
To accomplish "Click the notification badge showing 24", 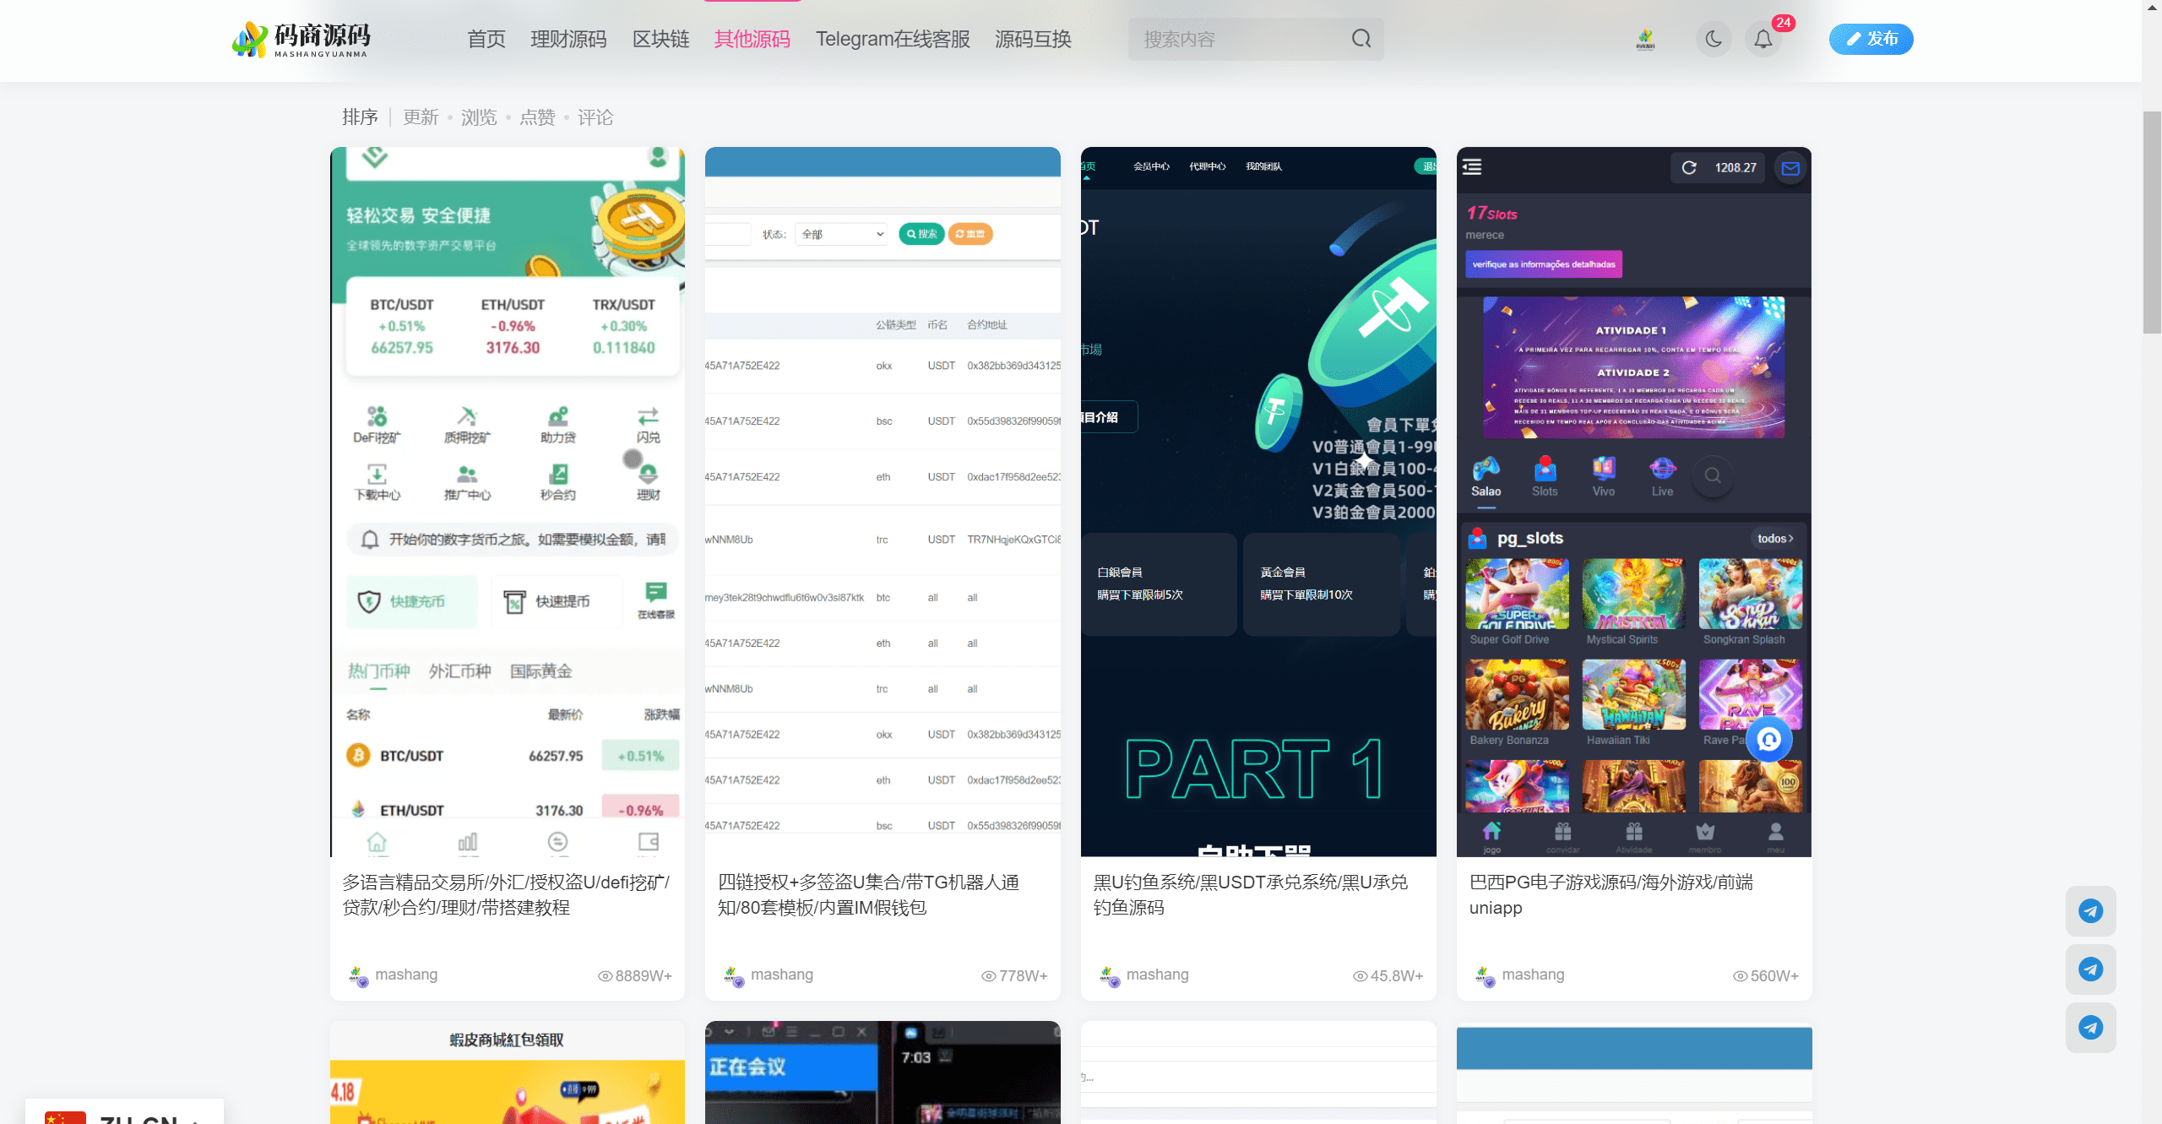I will (x=1783, y=23).
